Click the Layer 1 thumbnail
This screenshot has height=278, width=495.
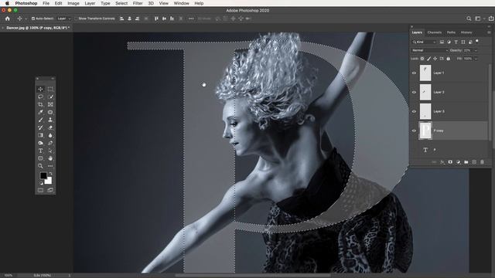[425, 73]
